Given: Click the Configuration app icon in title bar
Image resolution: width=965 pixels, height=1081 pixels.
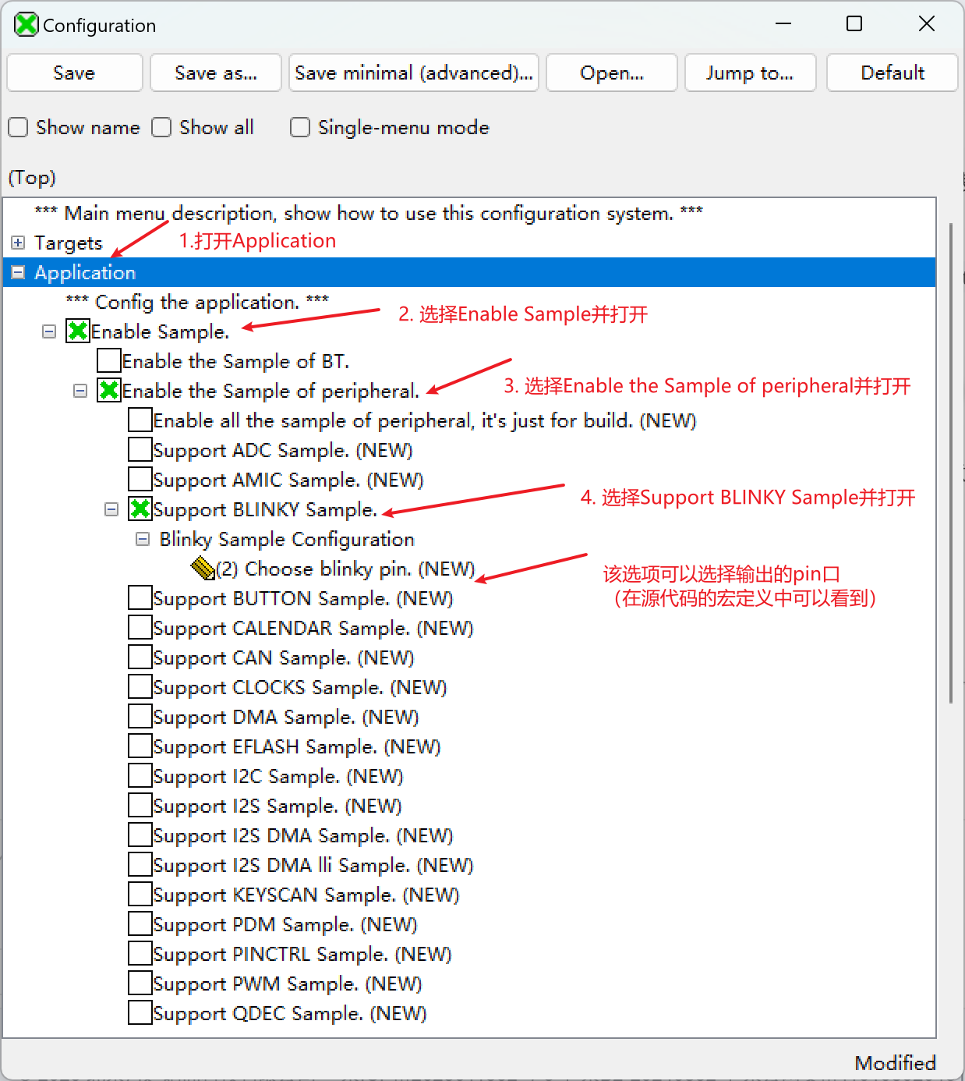Looking at the screenshot, I should (26, 25).
